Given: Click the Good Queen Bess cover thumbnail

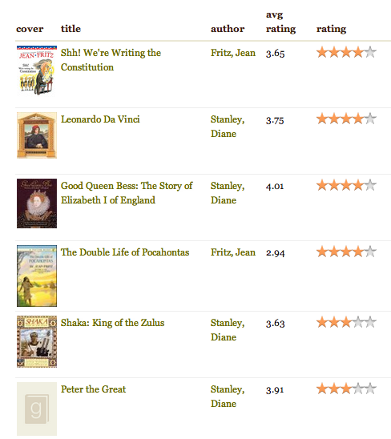Looking at the screenshot, I should coord(37,203).
